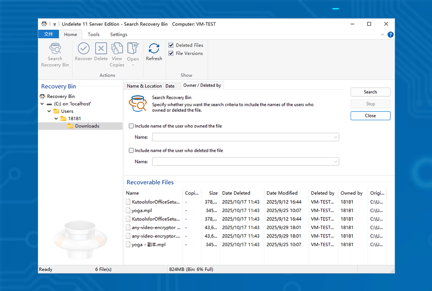Click the Close button in search panel

tap(370, 116)
